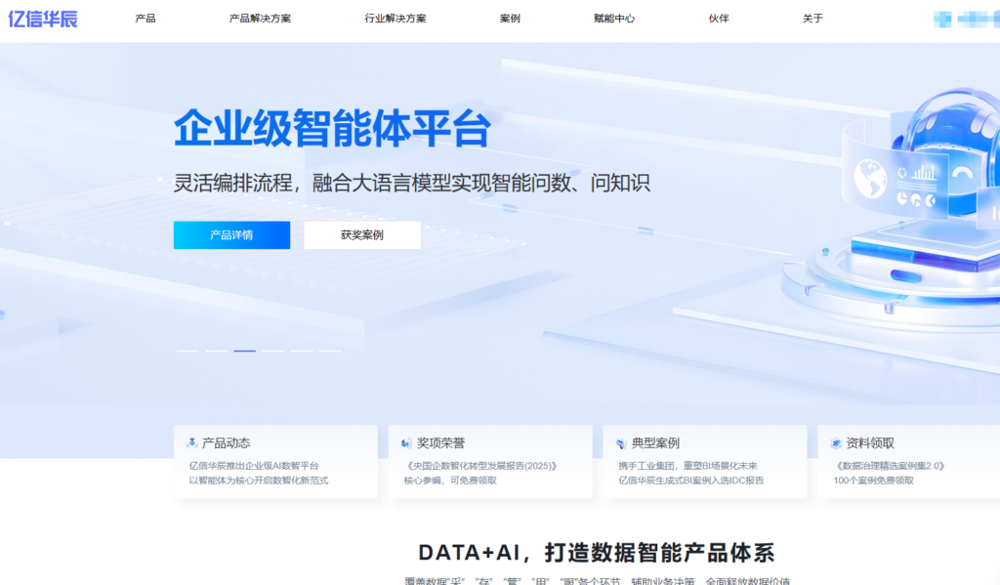The image size is (1000, 585).
Task: Select the 案例 nav item
Action: [x=511, y=19]
